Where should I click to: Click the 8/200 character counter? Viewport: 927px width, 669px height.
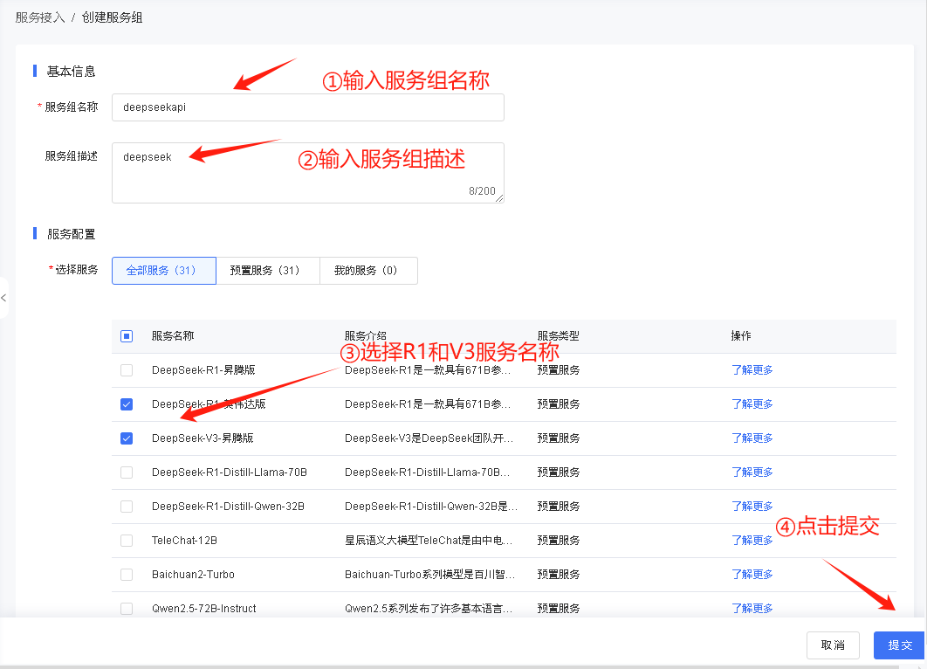(482, 191)
